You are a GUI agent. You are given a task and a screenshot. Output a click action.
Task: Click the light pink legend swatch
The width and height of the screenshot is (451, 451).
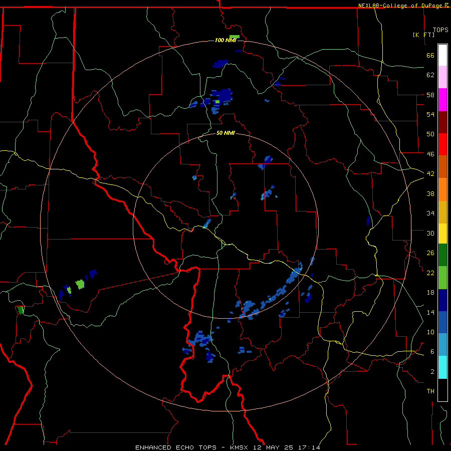tap(442, 77)
